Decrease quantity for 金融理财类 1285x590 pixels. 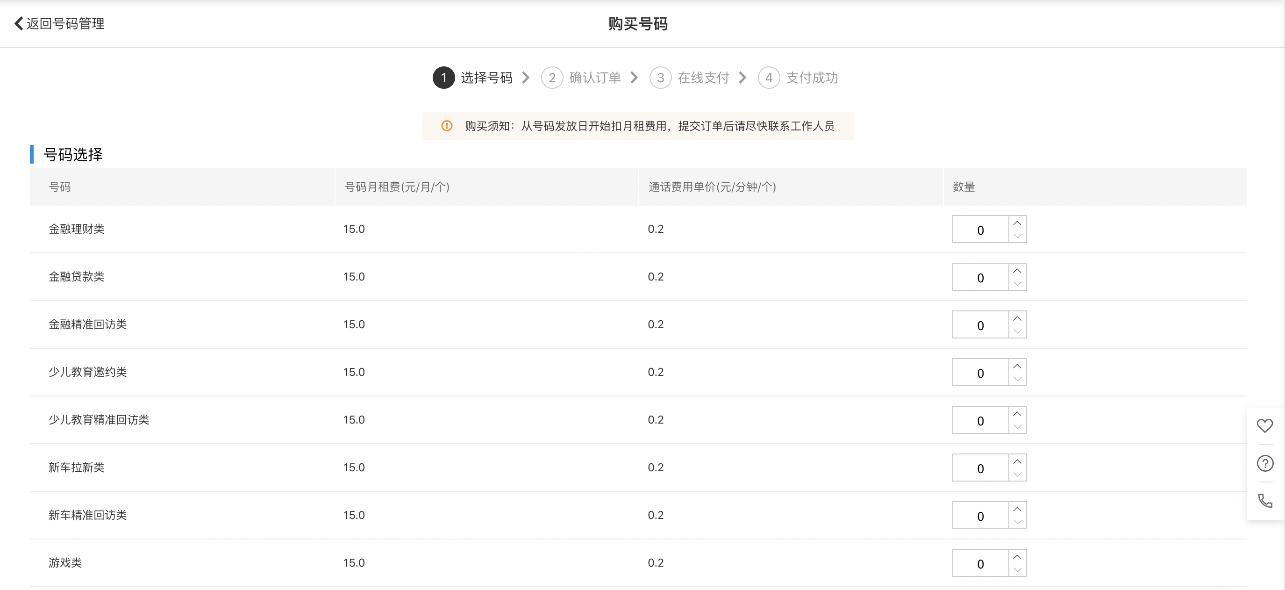click(x=1017, y=236)
